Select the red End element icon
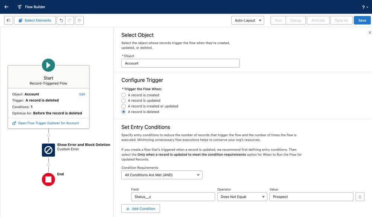Viewport: 372px width, 217px height. coord(48,179)
